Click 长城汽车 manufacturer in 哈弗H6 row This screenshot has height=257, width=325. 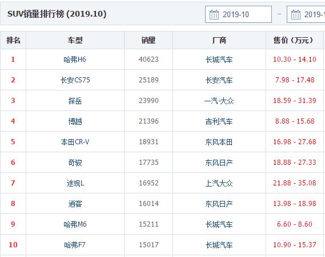point(219,60)
